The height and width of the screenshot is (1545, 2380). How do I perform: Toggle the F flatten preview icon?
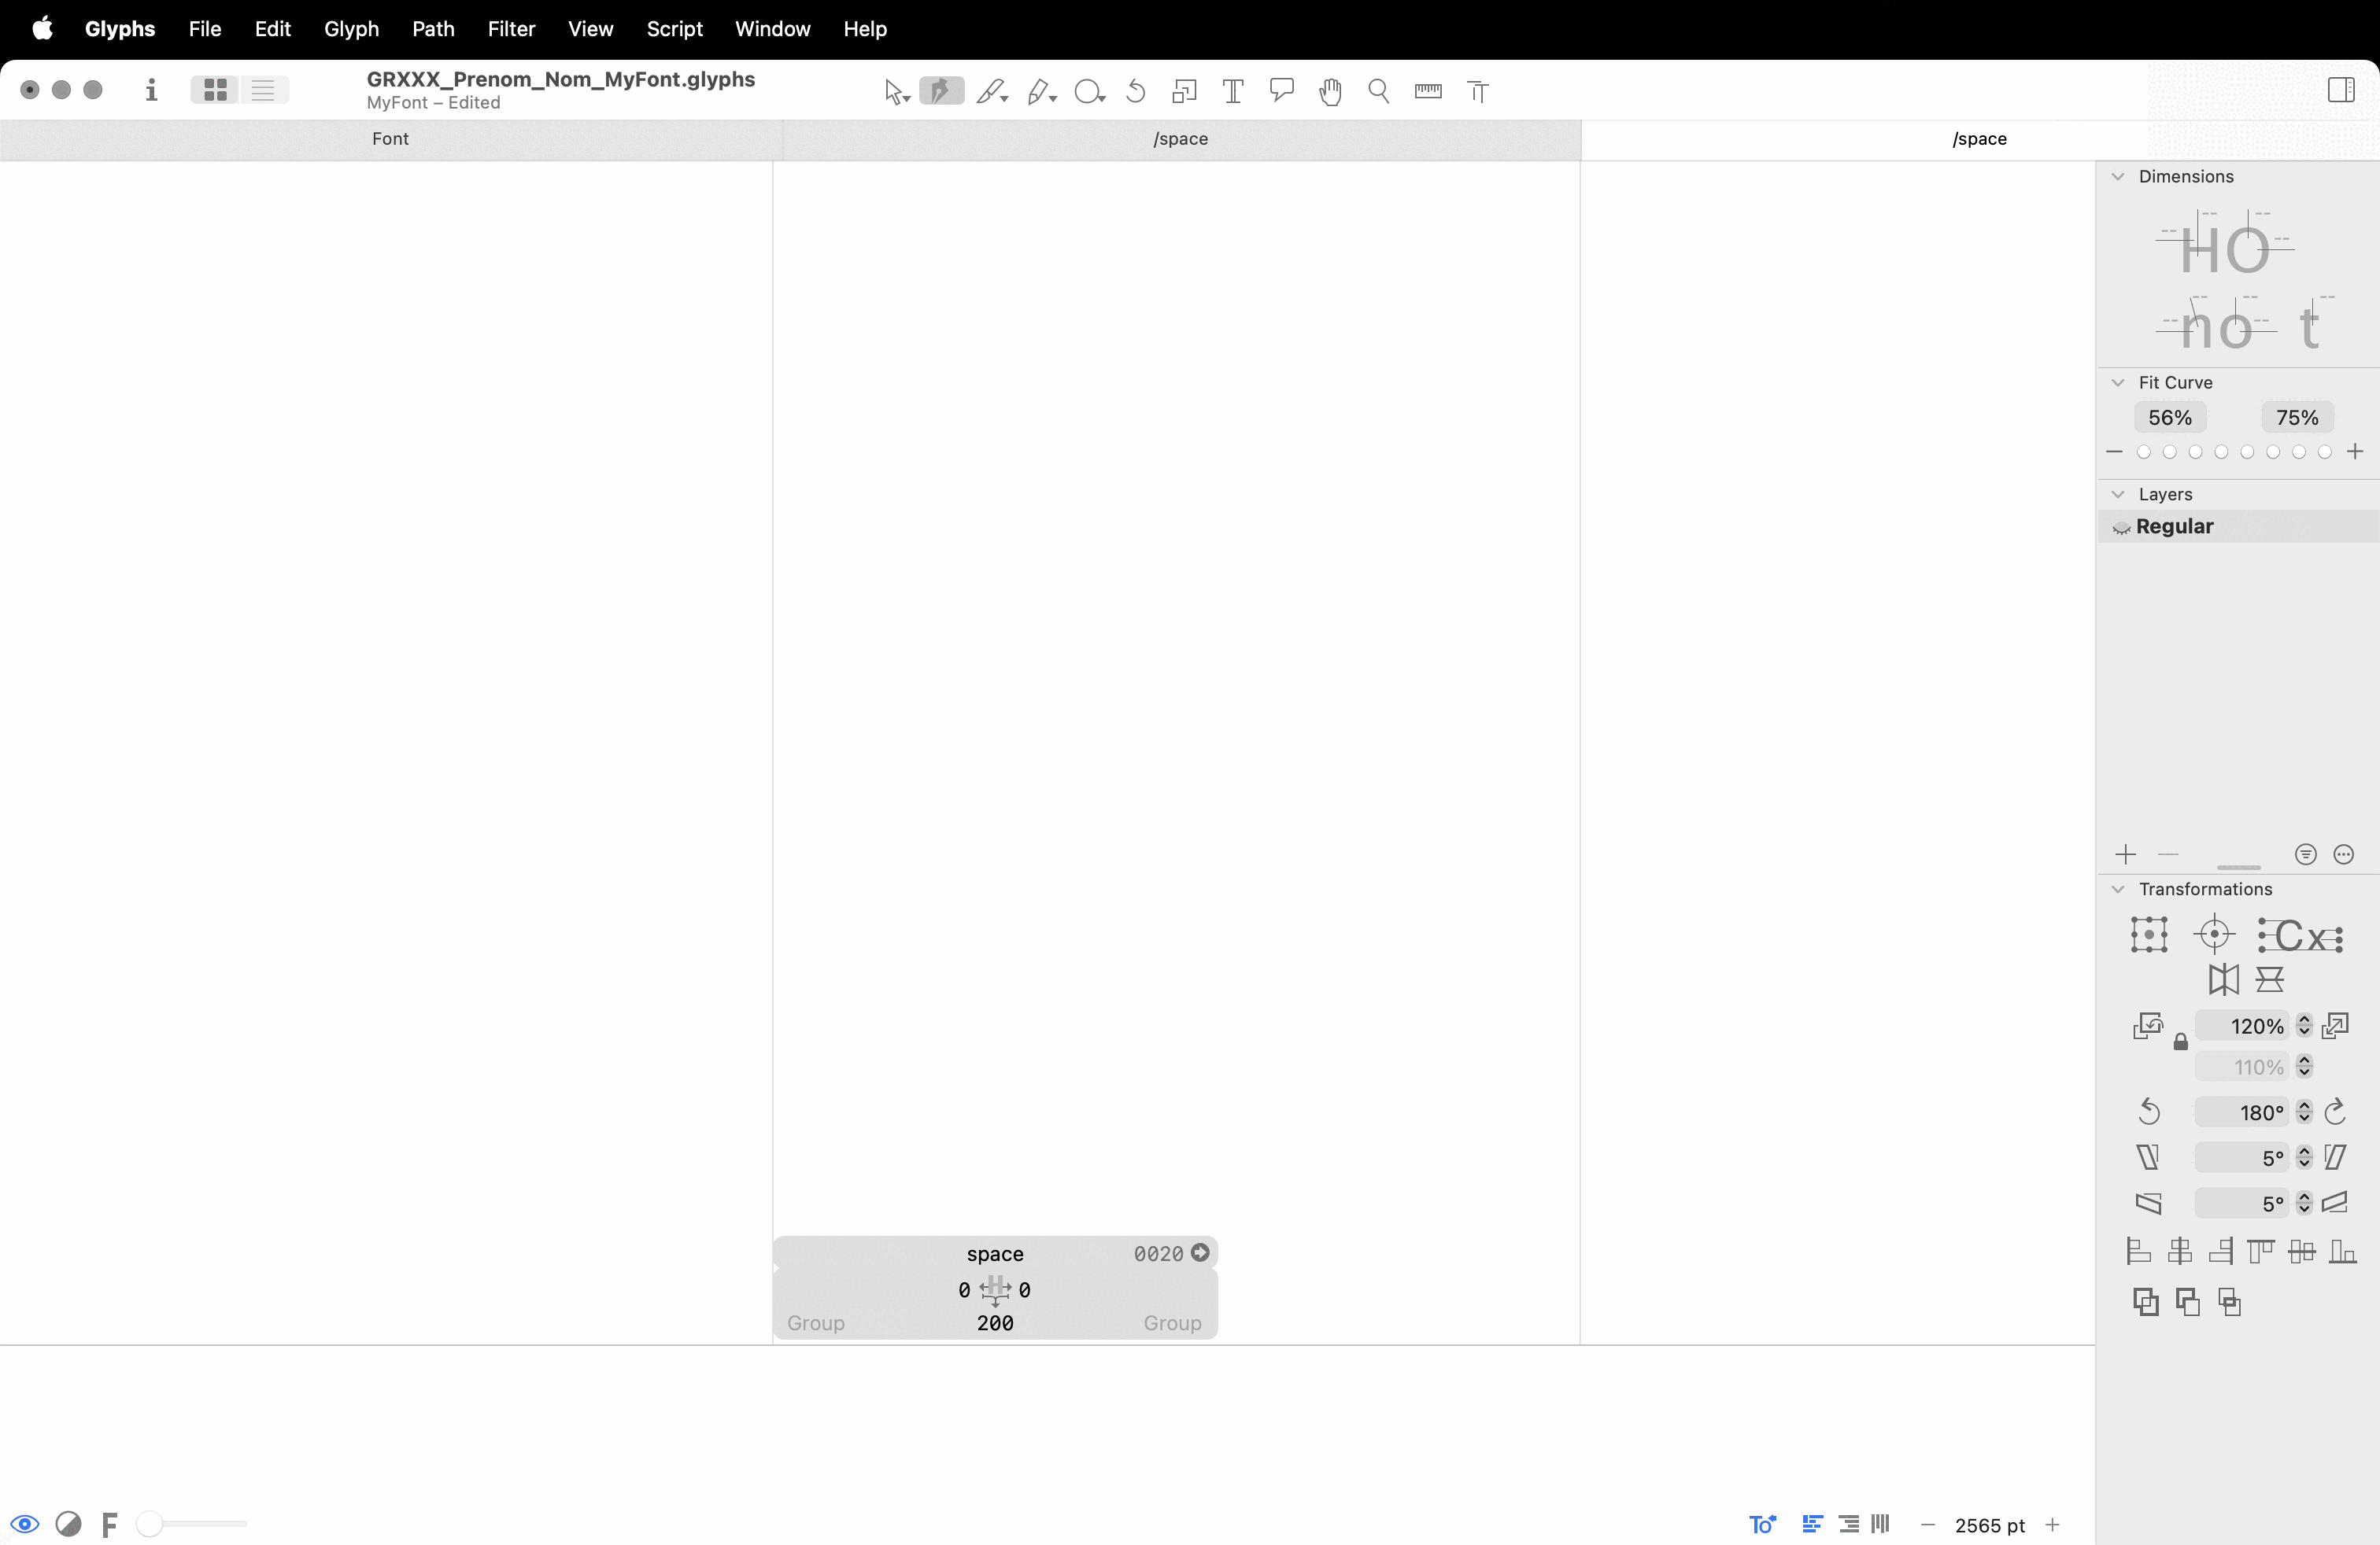[x=110, y=1525]
